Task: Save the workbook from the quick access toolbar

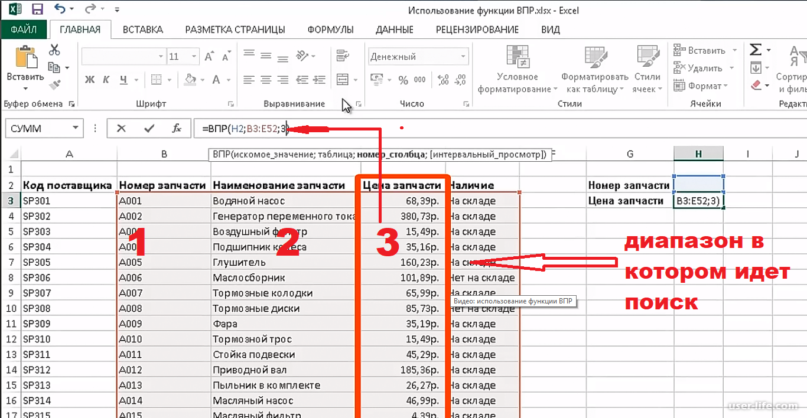Action: pos(37,9)
